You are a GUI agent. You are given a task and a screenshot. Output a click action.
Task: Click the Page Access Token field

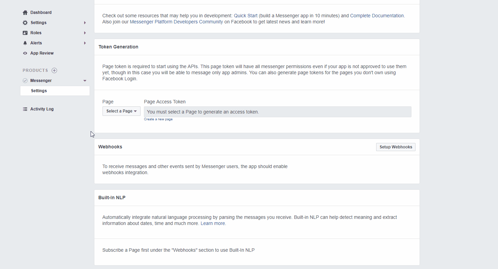277,112
